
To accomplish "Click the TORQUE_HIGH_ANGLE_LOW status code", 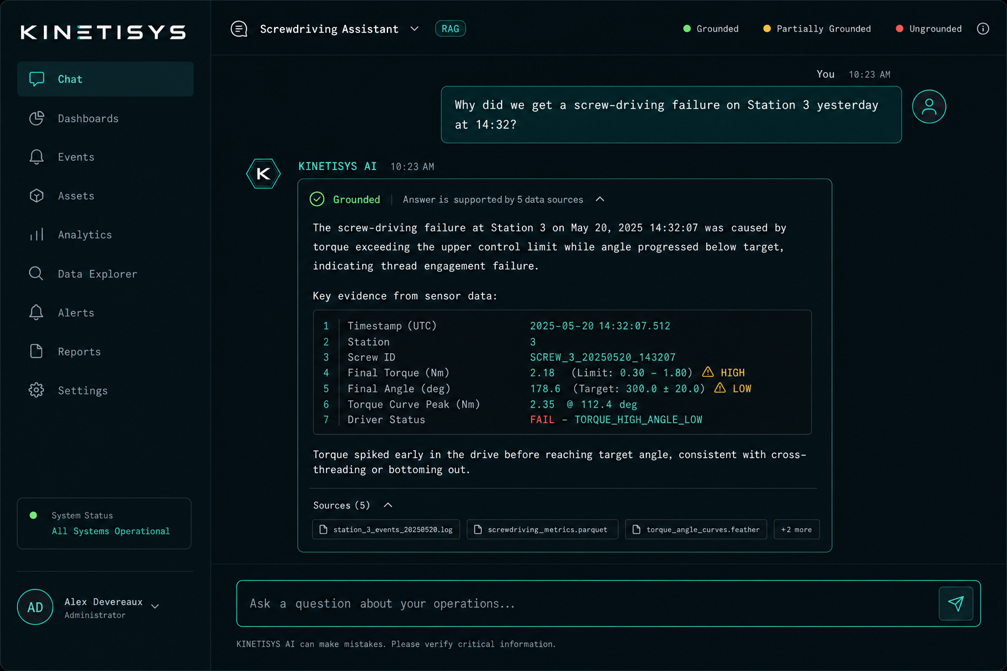I will [639, 419].
